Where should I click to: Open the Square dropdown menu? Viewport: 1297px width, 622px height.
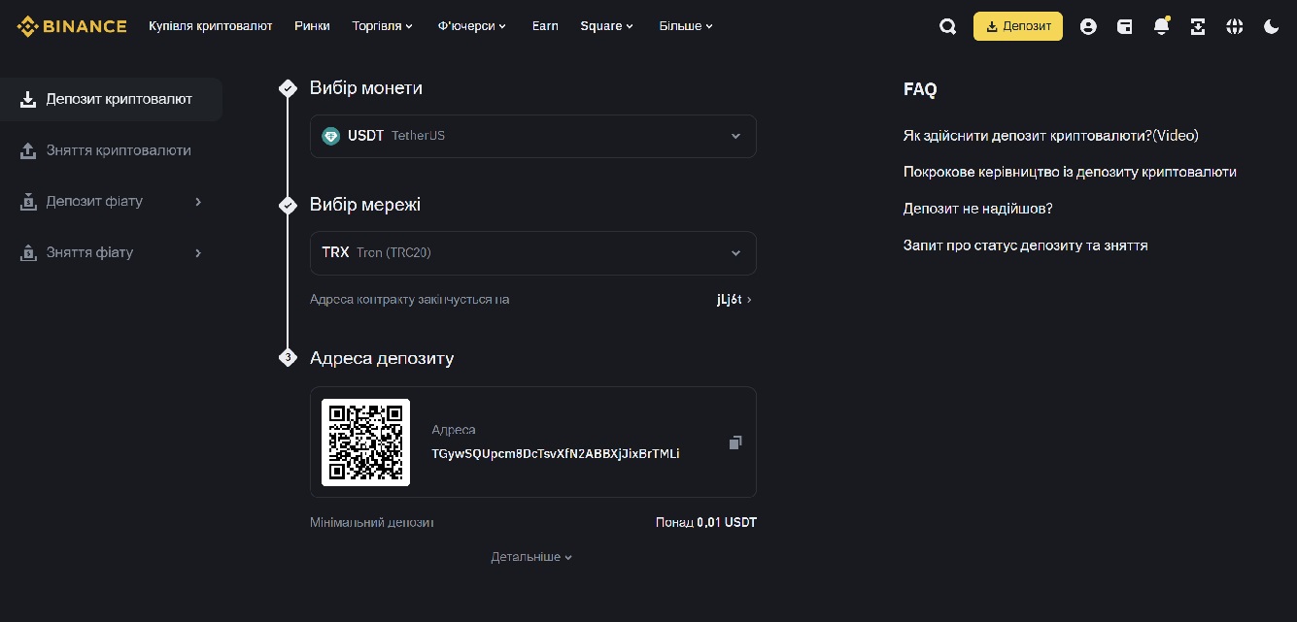click(x=606, y=26)
